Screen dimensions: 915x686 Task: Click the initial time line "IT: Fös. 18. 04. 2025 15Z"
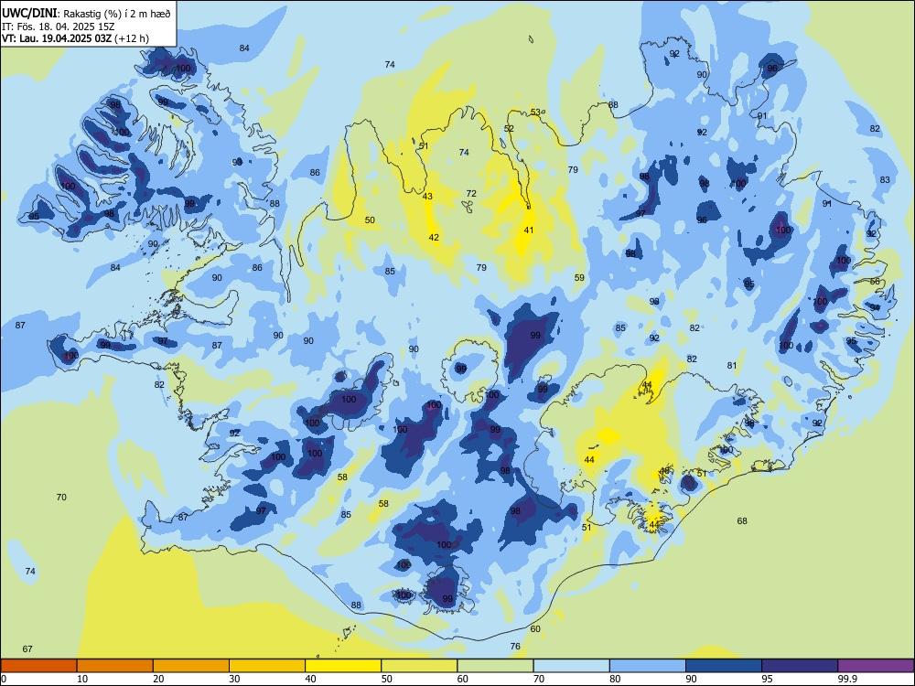[x=57, y=27]
